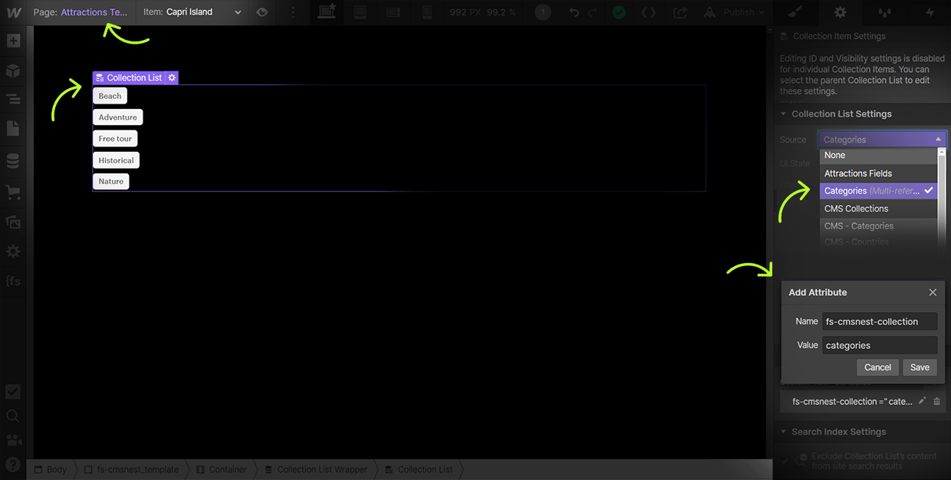Click the Undo arrow
The image size is (951, 480).
click(x=574, y=12)
